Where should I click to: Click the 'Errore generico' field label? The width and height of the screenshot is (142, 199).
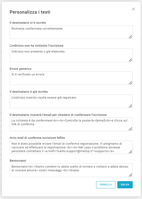tap(20, 69)
